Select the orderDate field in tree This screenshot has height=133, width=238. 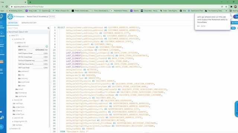18,107
